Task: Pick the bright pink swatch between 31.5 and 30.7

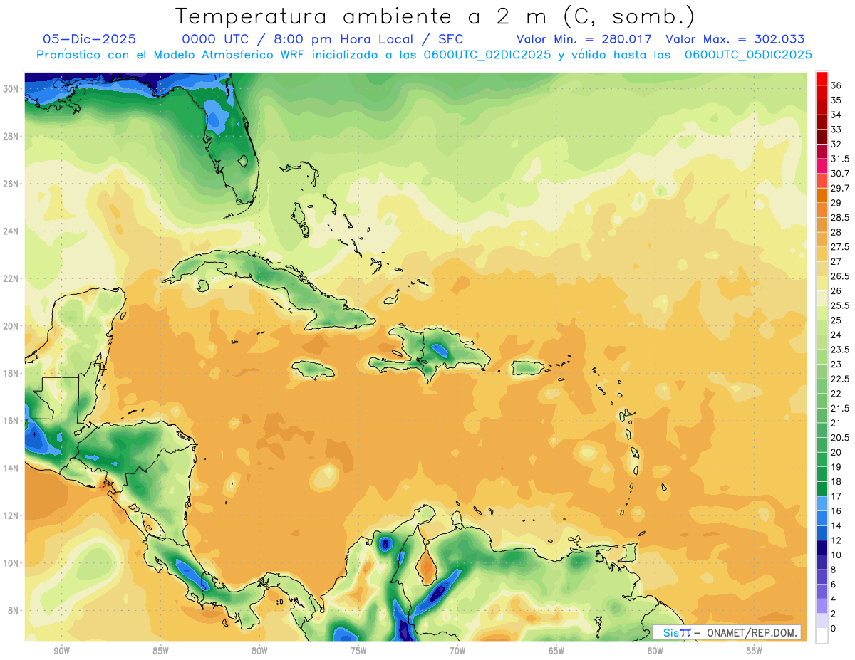Action: click(x=822, y=166)
